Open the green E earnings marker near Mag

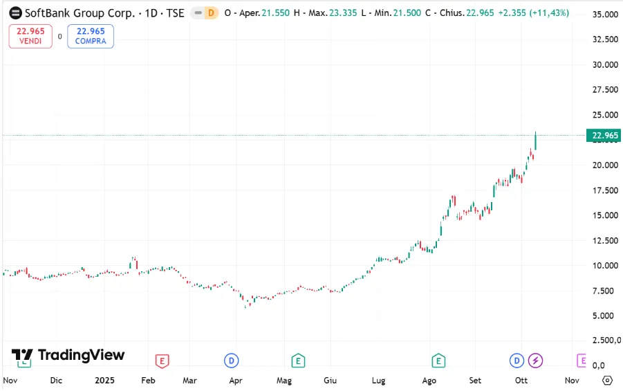pyautogui.click(x=298, y=361)
